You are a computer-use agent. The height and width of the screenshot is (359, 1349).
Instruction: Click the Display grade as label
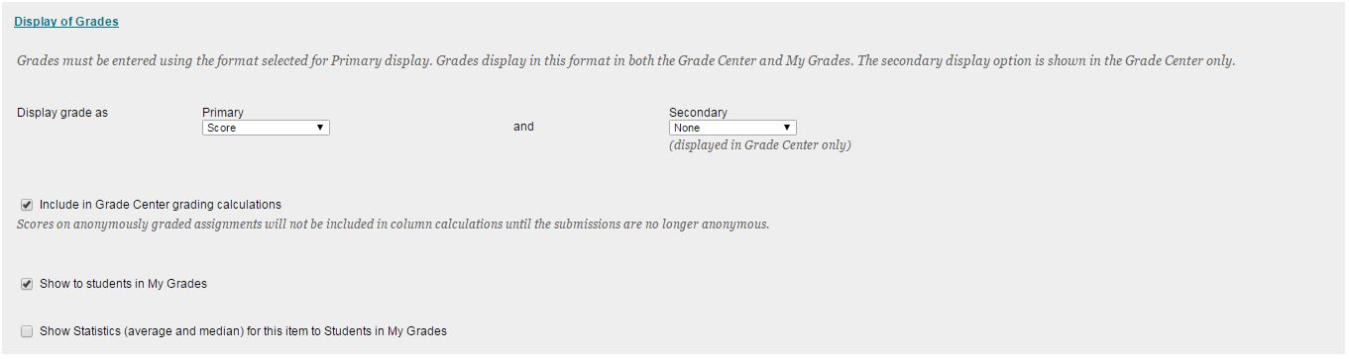[62, 113]
